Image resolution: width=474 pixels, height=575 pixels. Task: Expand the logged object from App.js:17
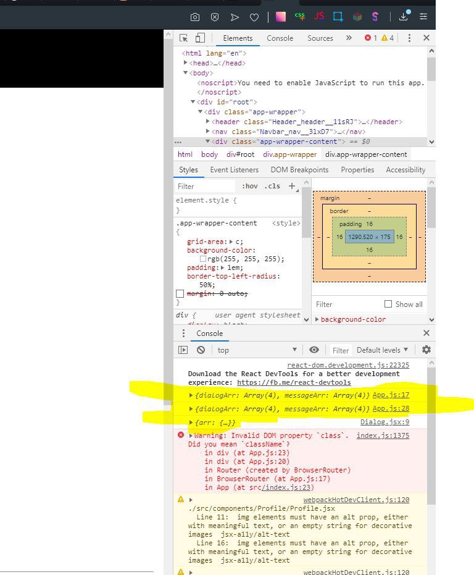pyautogui.click(x=191, y=395)
